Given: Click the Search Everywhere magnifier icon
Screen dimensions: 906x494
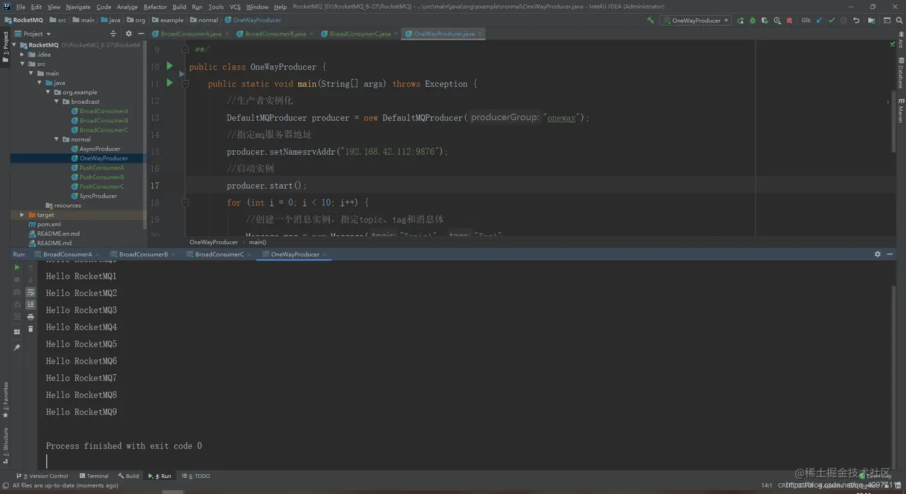Looking at the screenshot, I should pos(899,20).
